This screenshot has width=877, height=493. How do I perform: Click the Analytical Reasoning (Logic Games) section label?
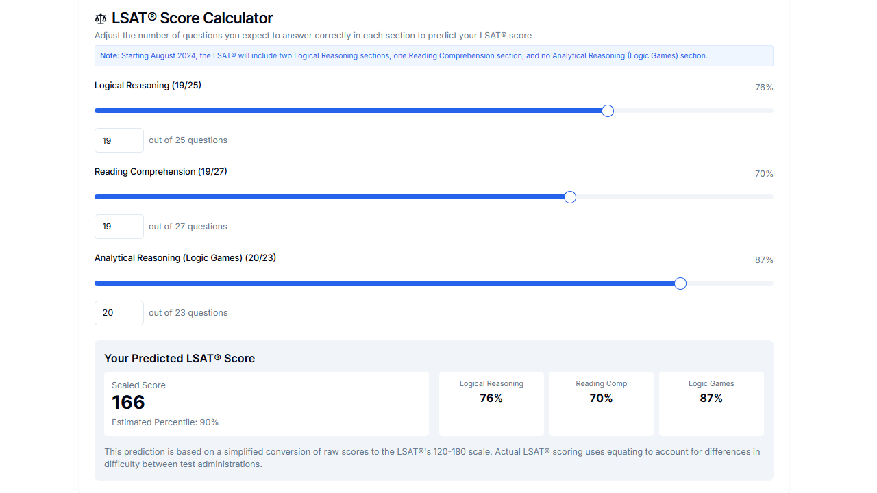[185, 257]
